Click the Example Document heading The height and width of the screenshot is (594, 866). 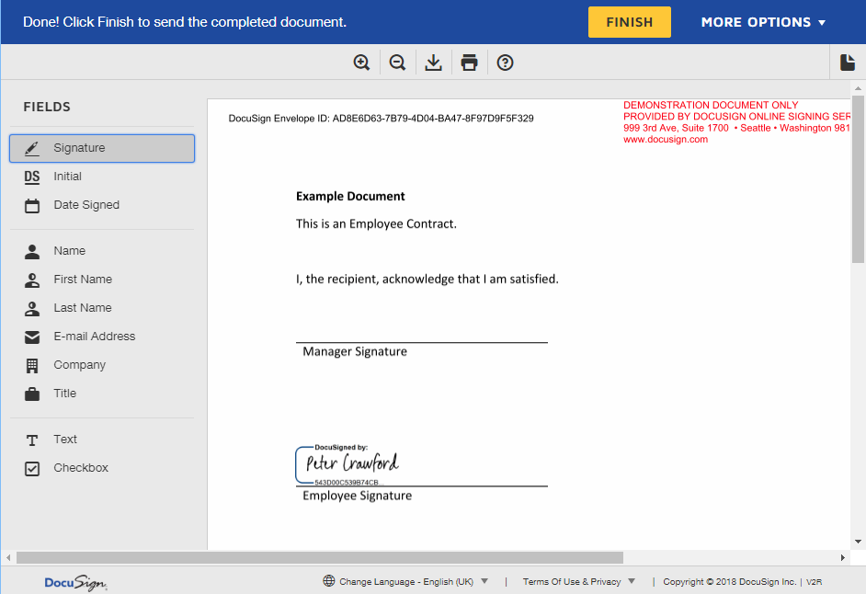[x=350, y=196]
